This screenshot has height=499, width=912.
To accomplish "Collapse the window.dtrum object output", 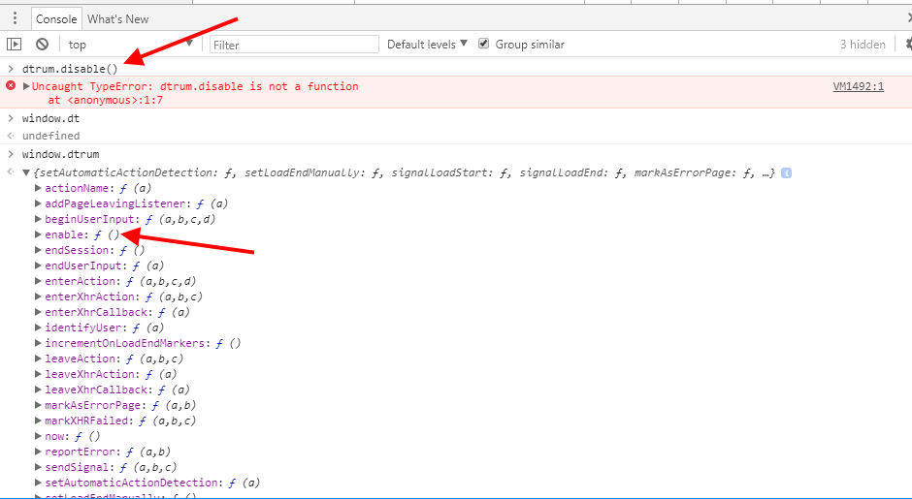I will [26, 172].
